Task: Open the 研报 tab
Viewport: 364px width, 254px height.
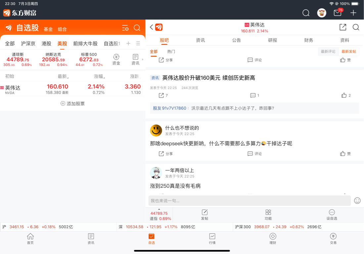Action: [x=273, y=40]
